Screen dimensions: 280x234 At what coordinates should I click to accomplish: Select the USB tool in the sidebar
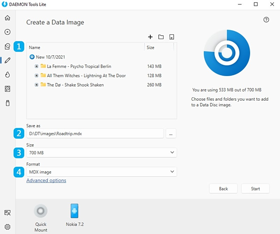pyautogui.click(x=7, y=103)
